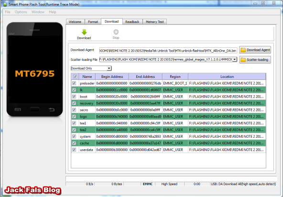
Task: Click the tee1 name cell
Action: point(87,123)
